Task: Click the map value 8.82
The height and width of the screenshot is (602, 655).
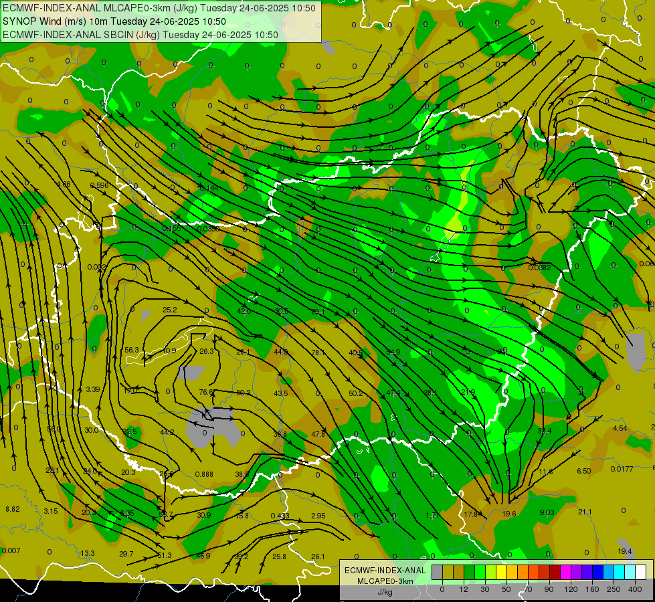Action: pyautogui.click(x=13, y=509)
